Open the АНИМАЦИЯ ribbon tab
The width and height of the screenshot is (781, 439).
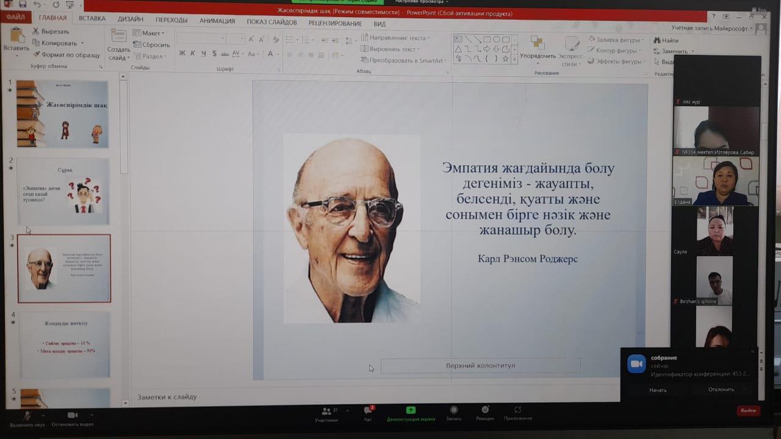coord(217,21)
